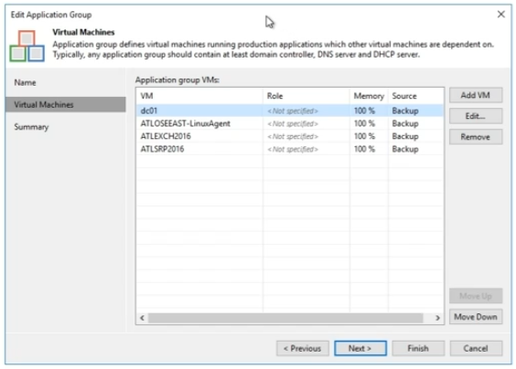The image size is (516, 369).
Task: Click the Role cell of ATLEXCH2016
Action: (293, 137)
